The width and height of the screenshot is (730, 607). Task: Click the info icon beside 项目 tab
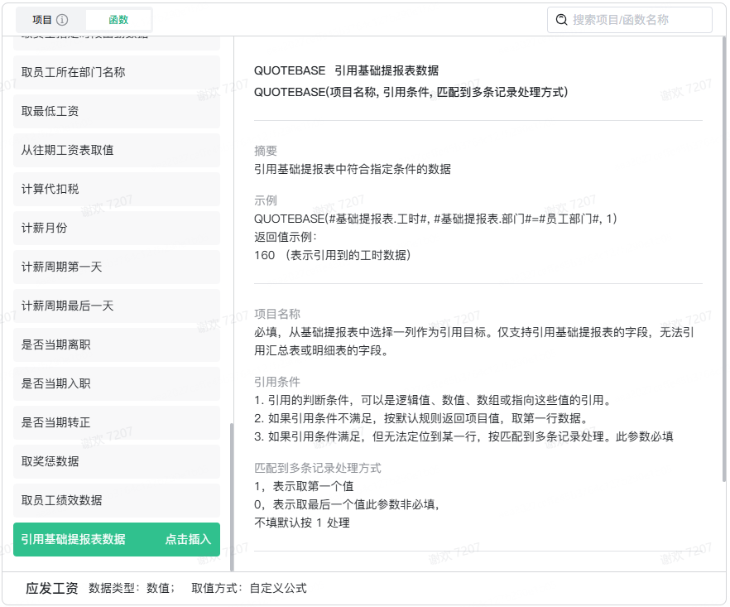(62, 20)
